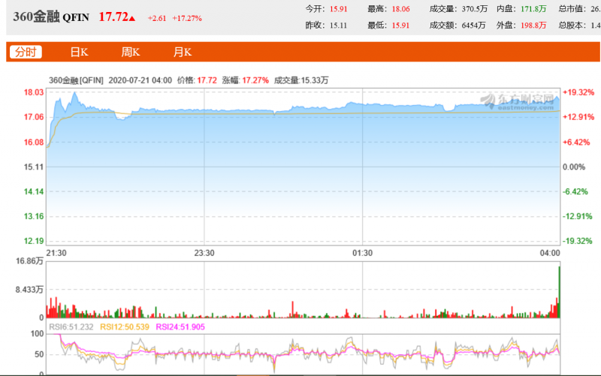Click the red up-arrow next to price

pos(132,18)
